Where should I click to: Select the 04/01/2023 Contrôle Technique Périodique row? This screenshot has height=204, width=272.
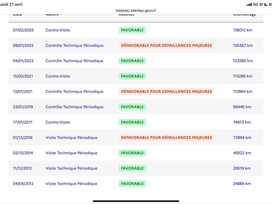[136, 61]
